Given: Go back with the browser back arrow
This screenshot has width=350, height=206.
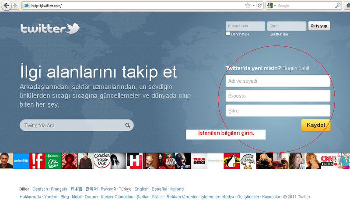Looking at the screenshot, I should pyautogui.click(x=6, y=5).
